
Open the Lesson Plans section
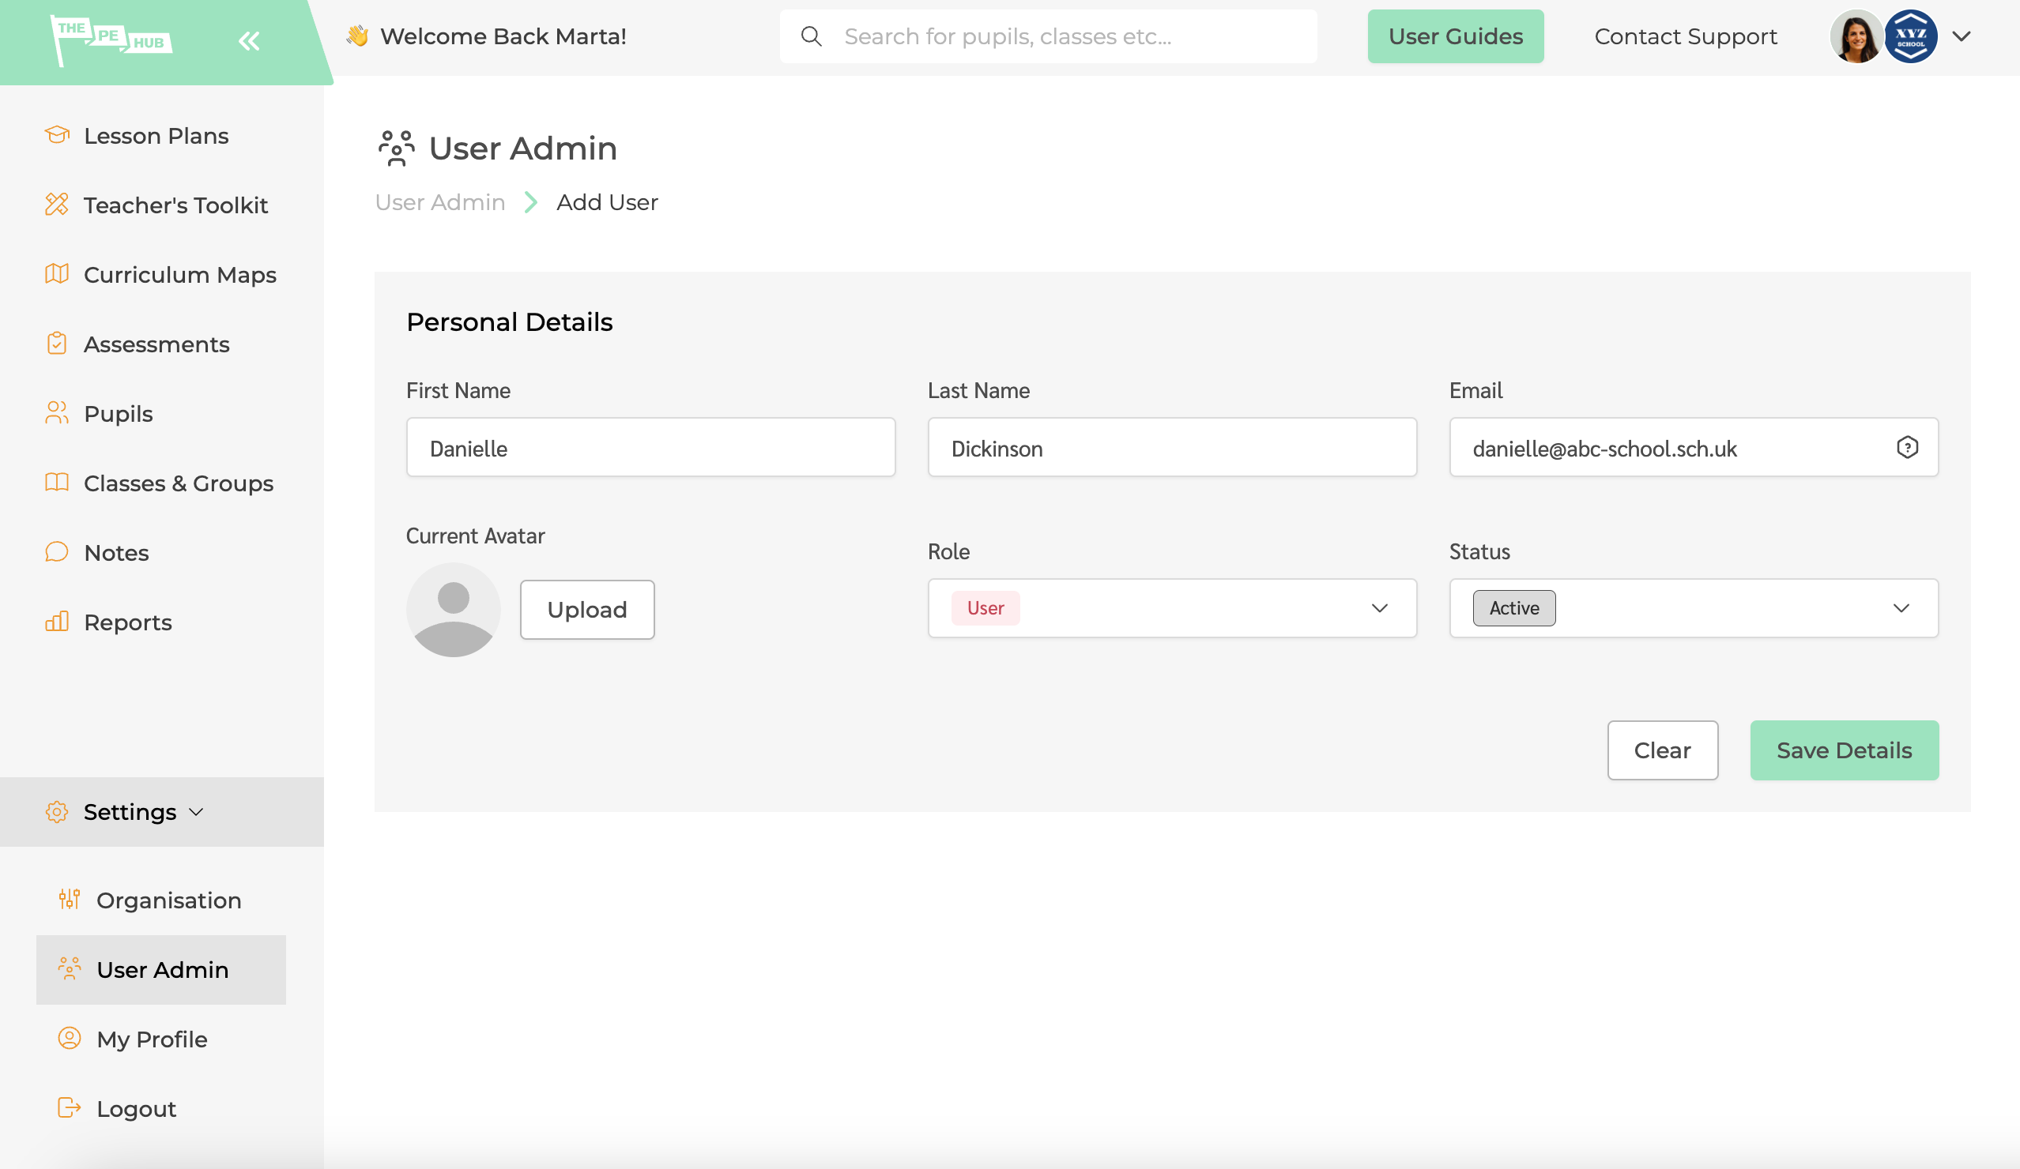[156, 135]
